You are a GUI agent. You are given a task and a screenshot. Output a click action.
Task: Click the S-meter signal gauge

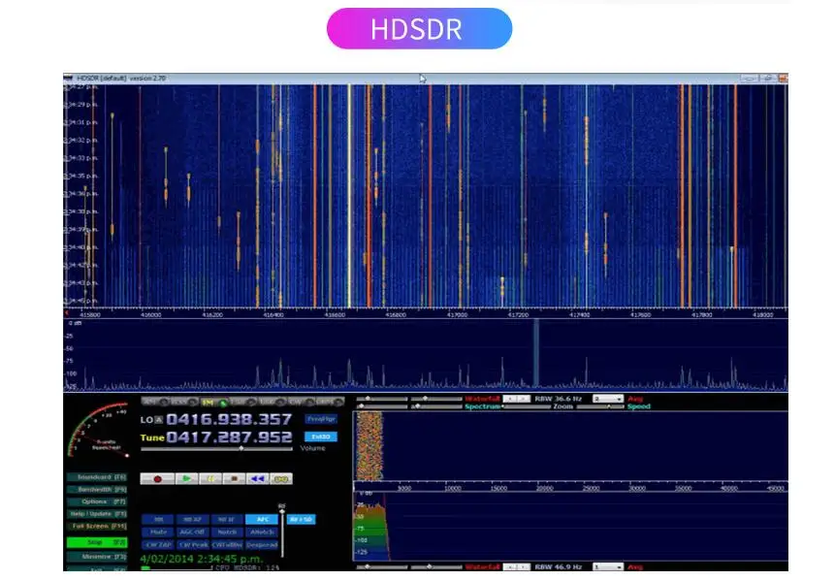(x=99, y=431)
